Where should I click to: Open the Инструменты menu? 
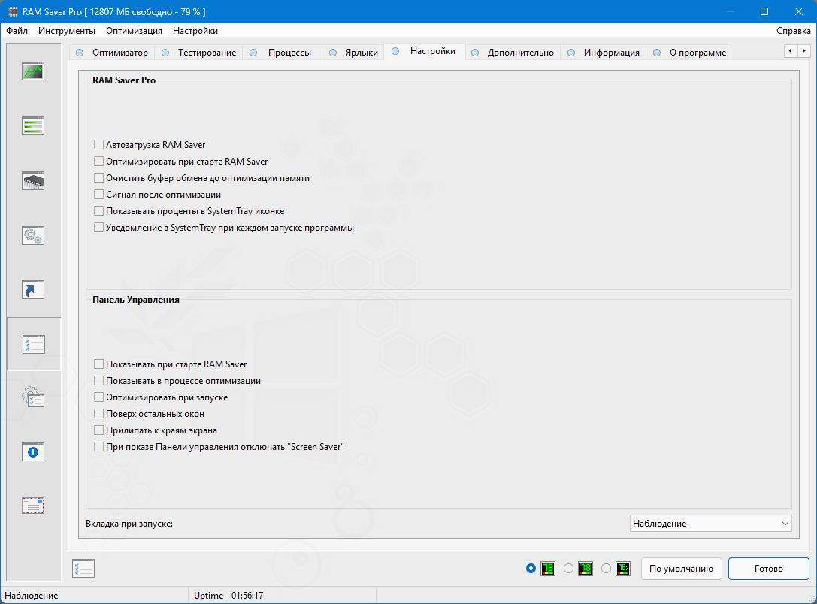point(67,31)
